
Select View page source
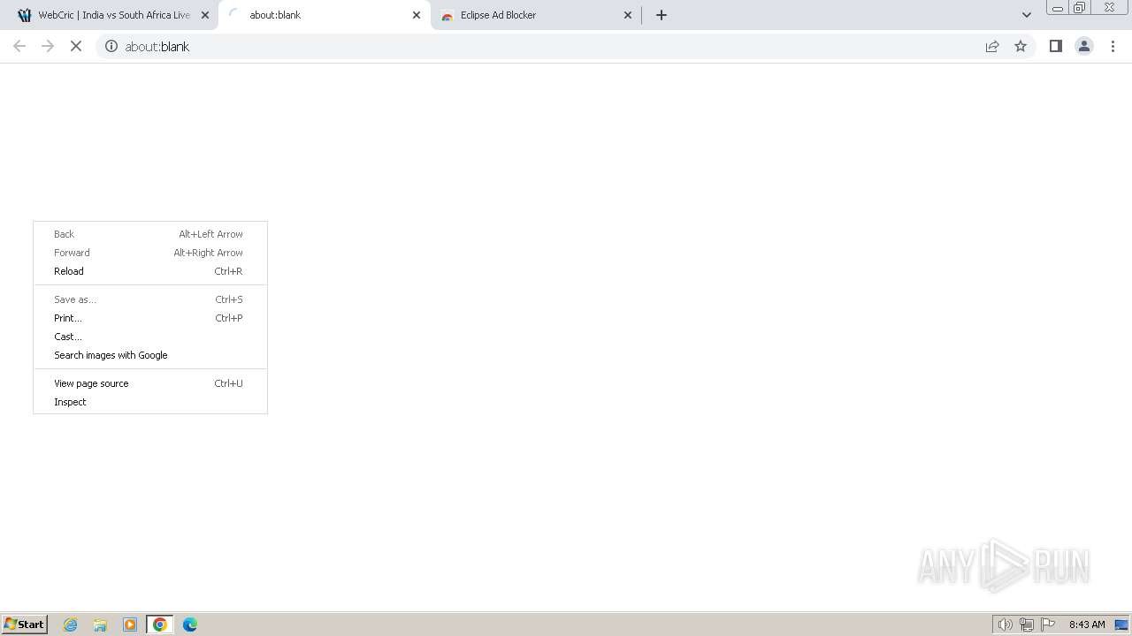[150, 383]
